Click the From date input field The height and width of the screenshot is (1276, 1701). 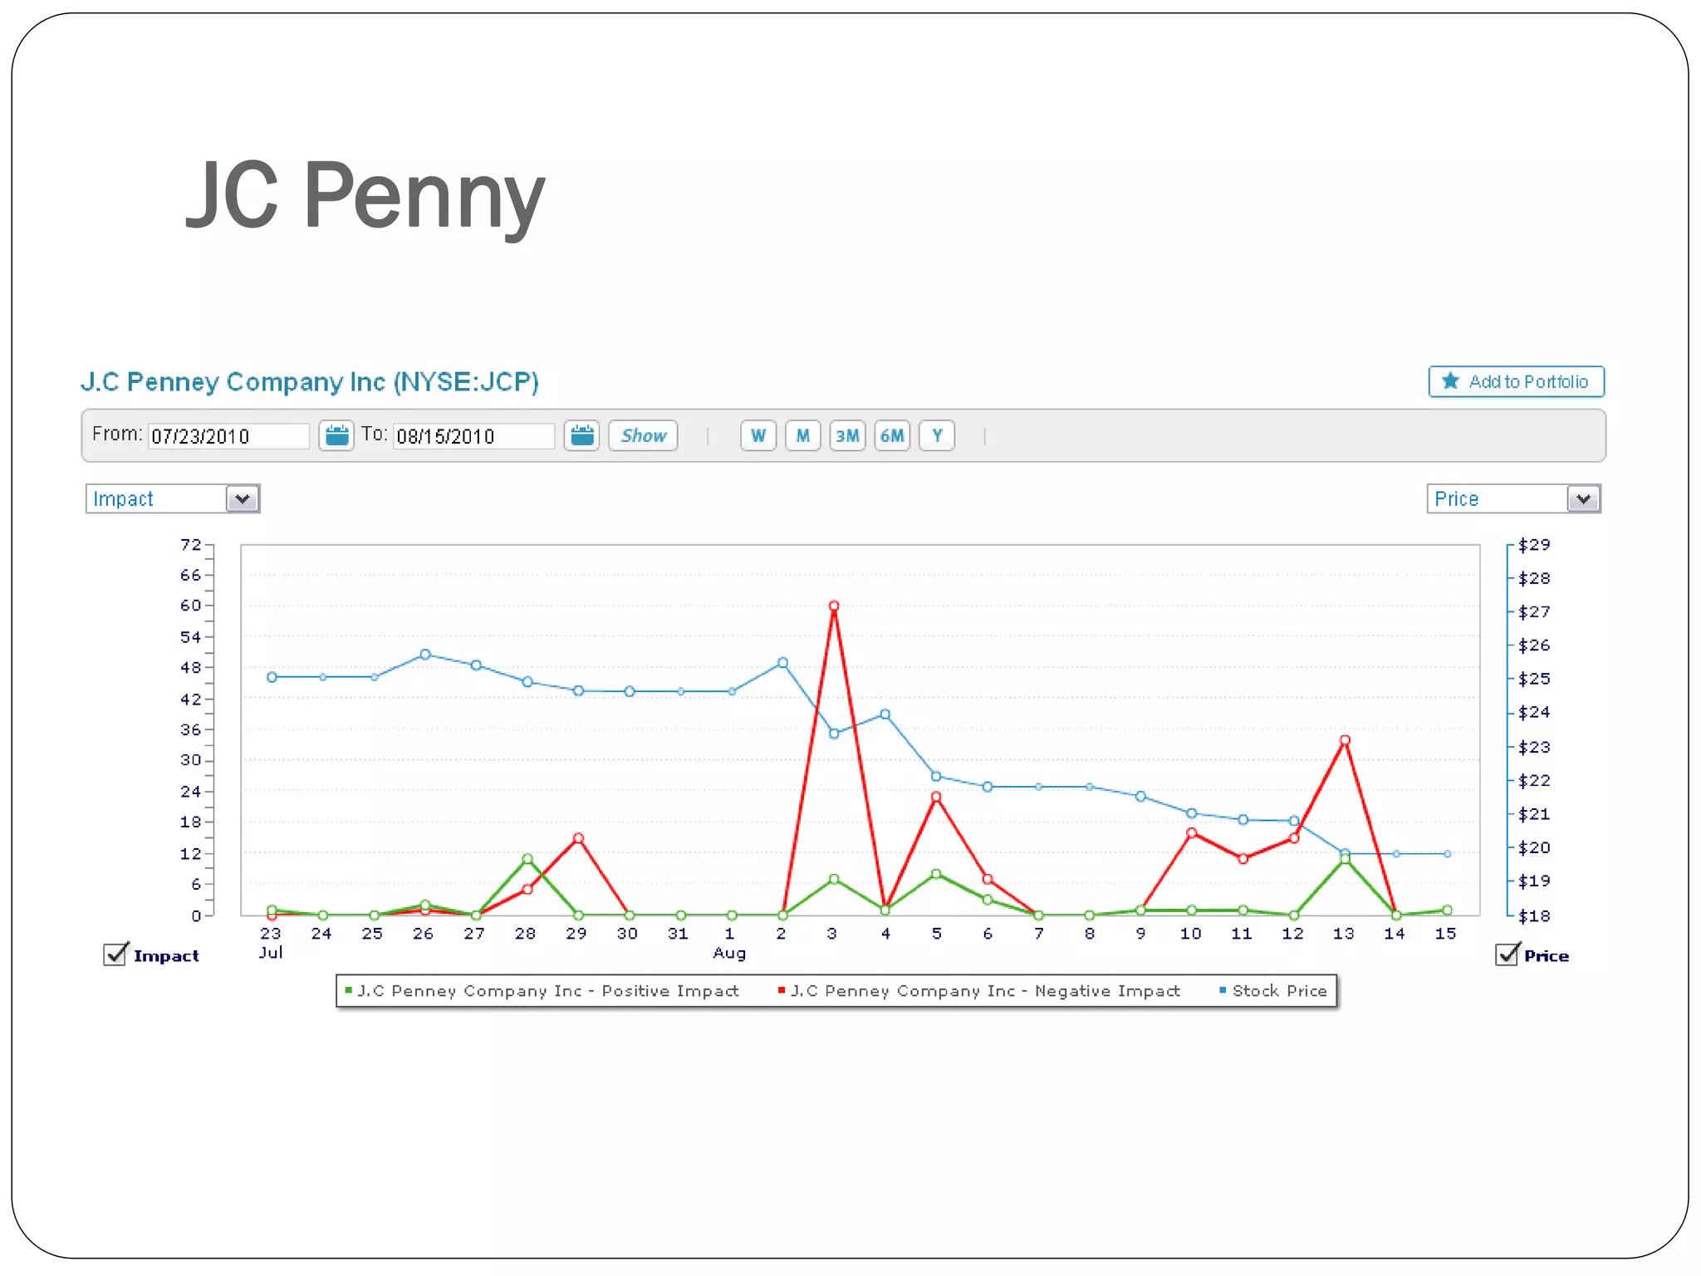tap(228, 436)
